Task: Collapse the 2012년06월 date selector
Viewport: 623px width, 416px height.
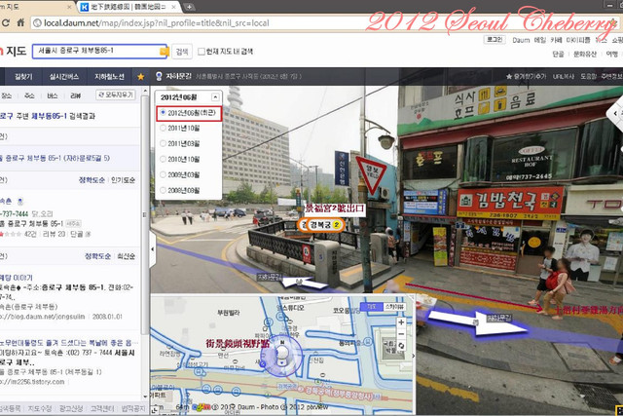Action: [215, 97]
